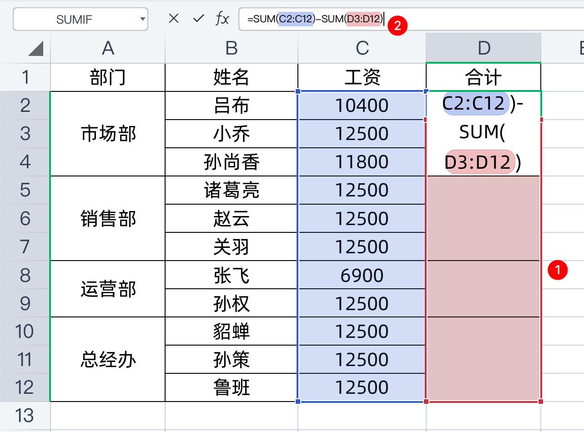Confirm the formula with the checkmark icon
The height and width of the screenshot is (432, 584).
[199, 19]
